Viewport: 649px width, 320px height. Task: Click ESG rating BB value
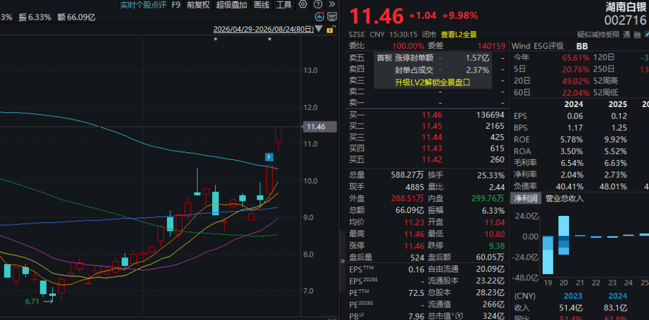[x=582, y=46]
